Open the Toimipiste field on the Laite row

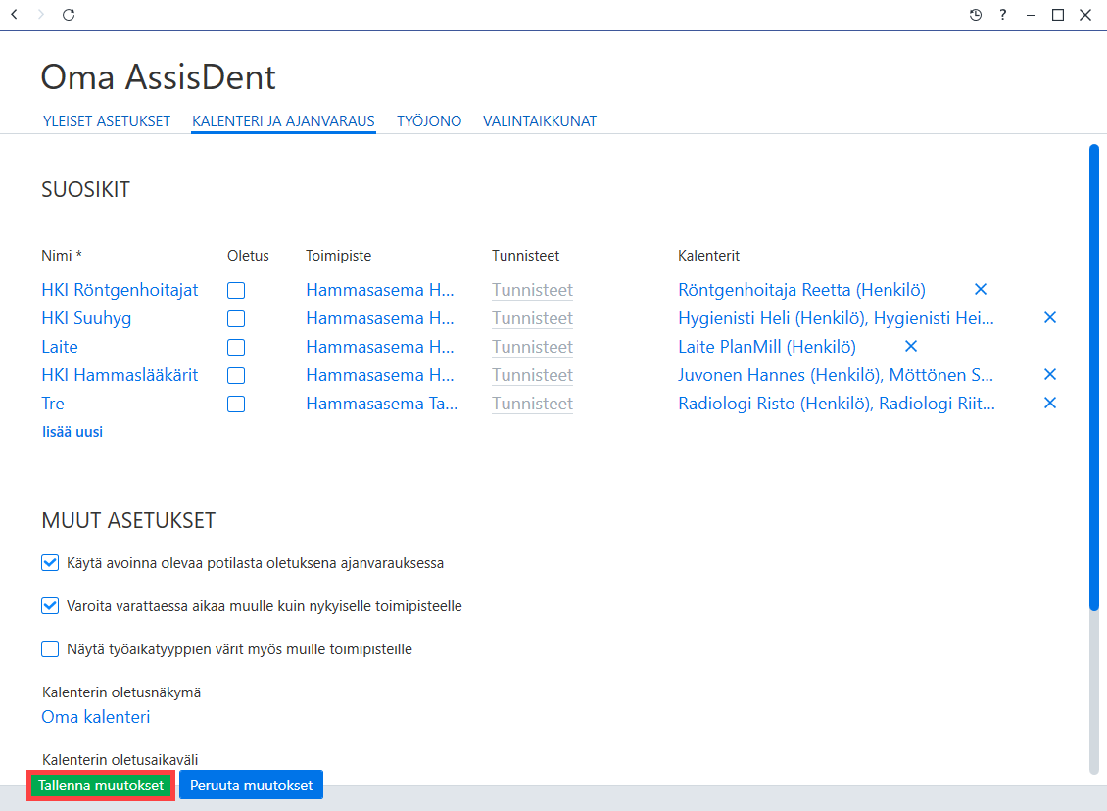pyautogui.click(x=380, y=347)
